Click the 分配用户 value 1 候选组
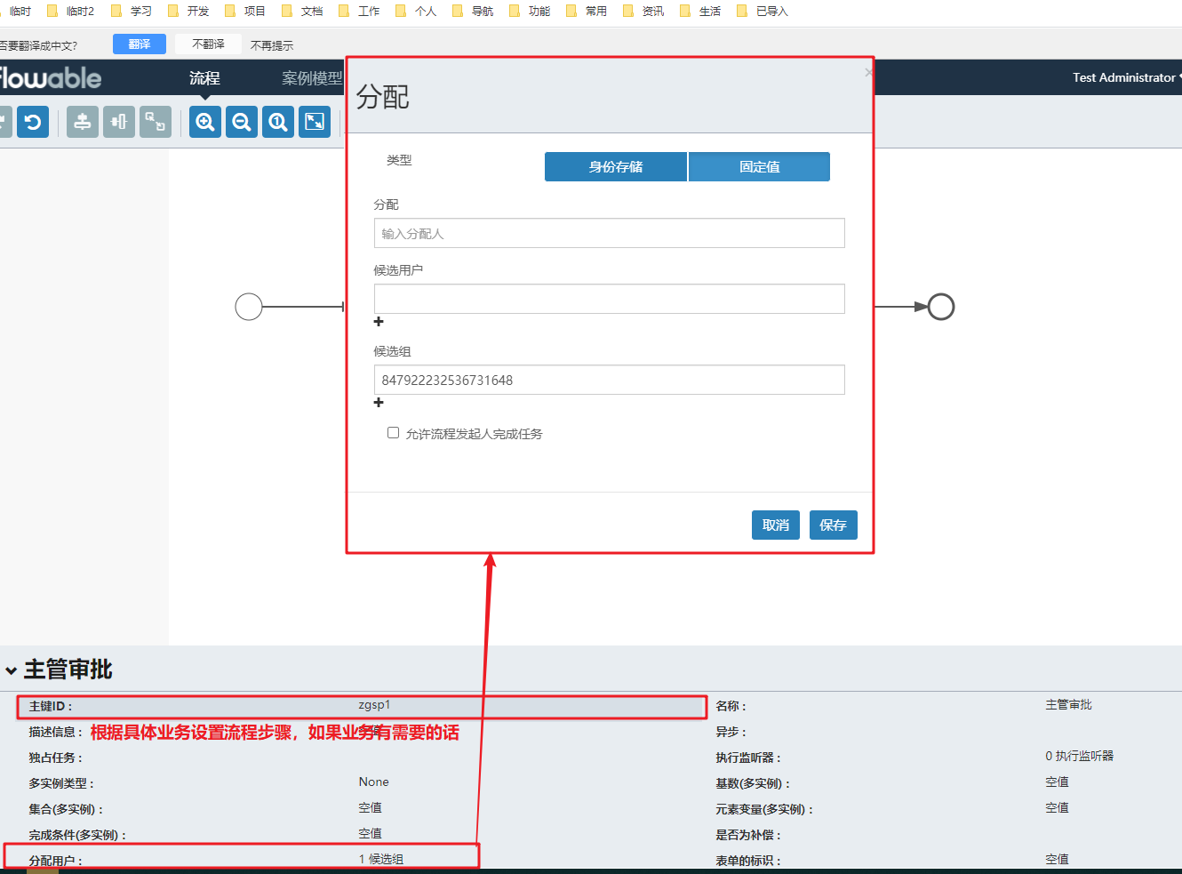 [381, 859]
